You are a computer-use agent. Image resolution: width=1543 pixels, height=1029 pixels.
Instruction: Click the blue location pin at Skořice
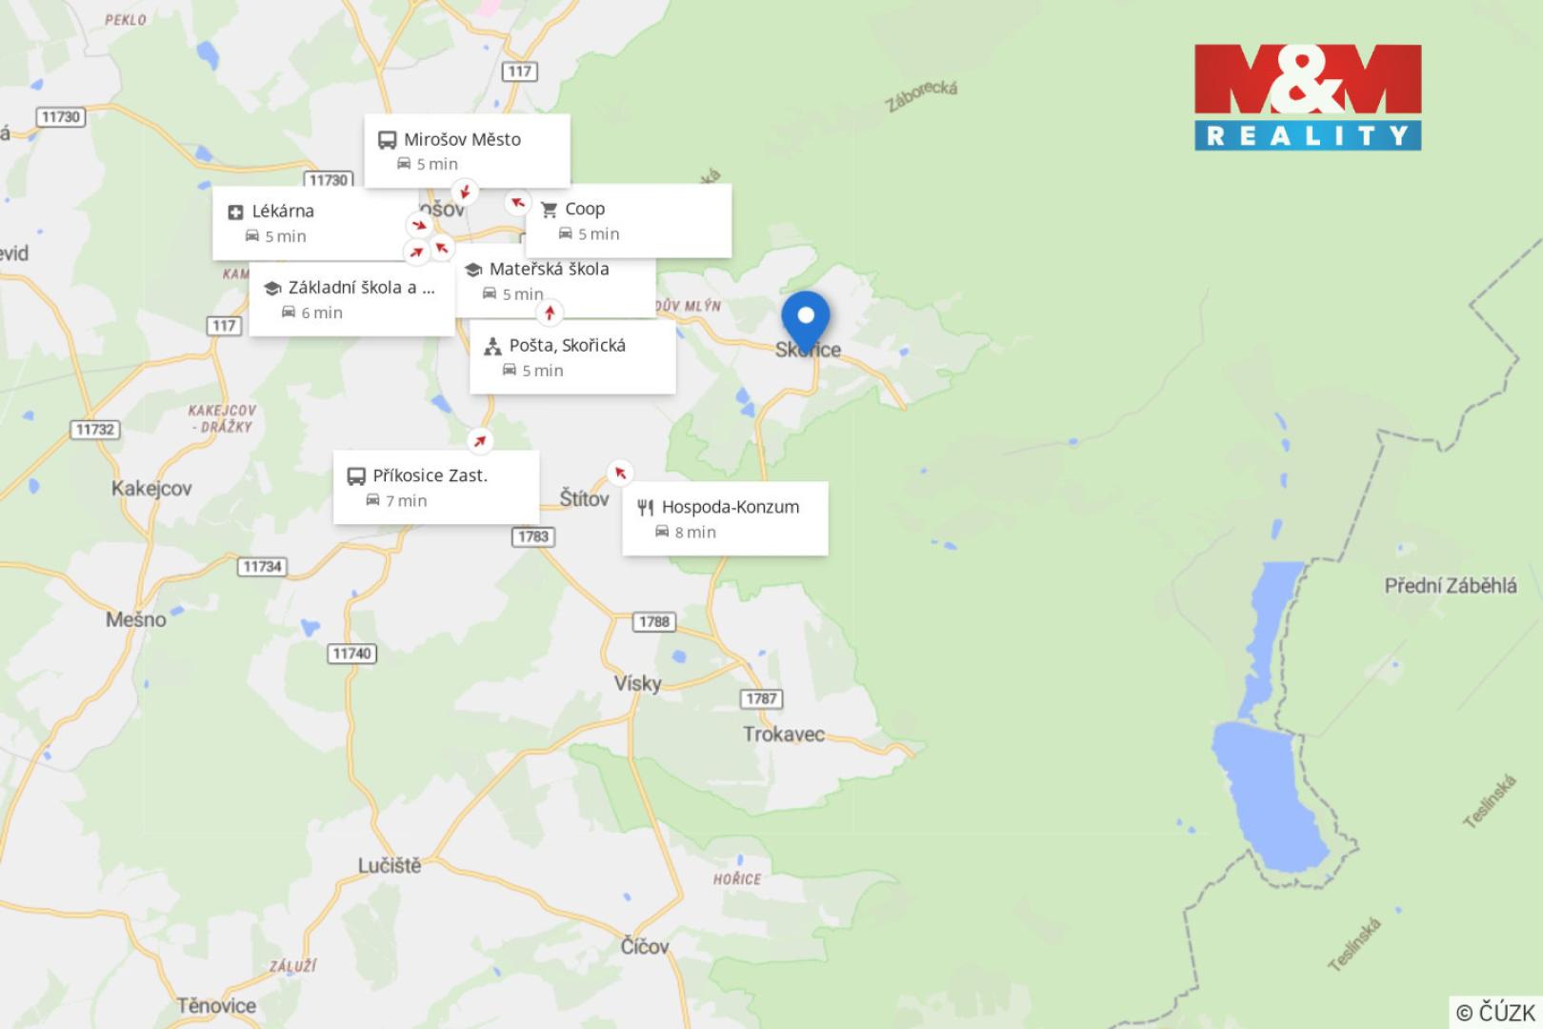[806, 318]
